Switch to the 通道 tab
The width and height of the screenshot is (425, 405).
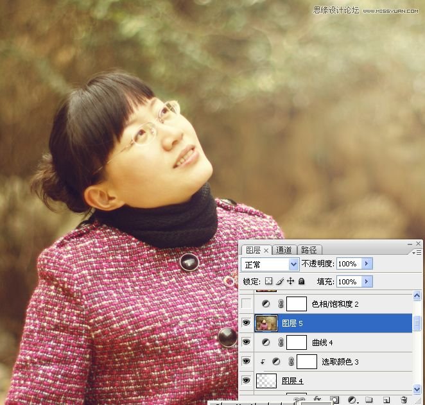(x=284, y=250)
